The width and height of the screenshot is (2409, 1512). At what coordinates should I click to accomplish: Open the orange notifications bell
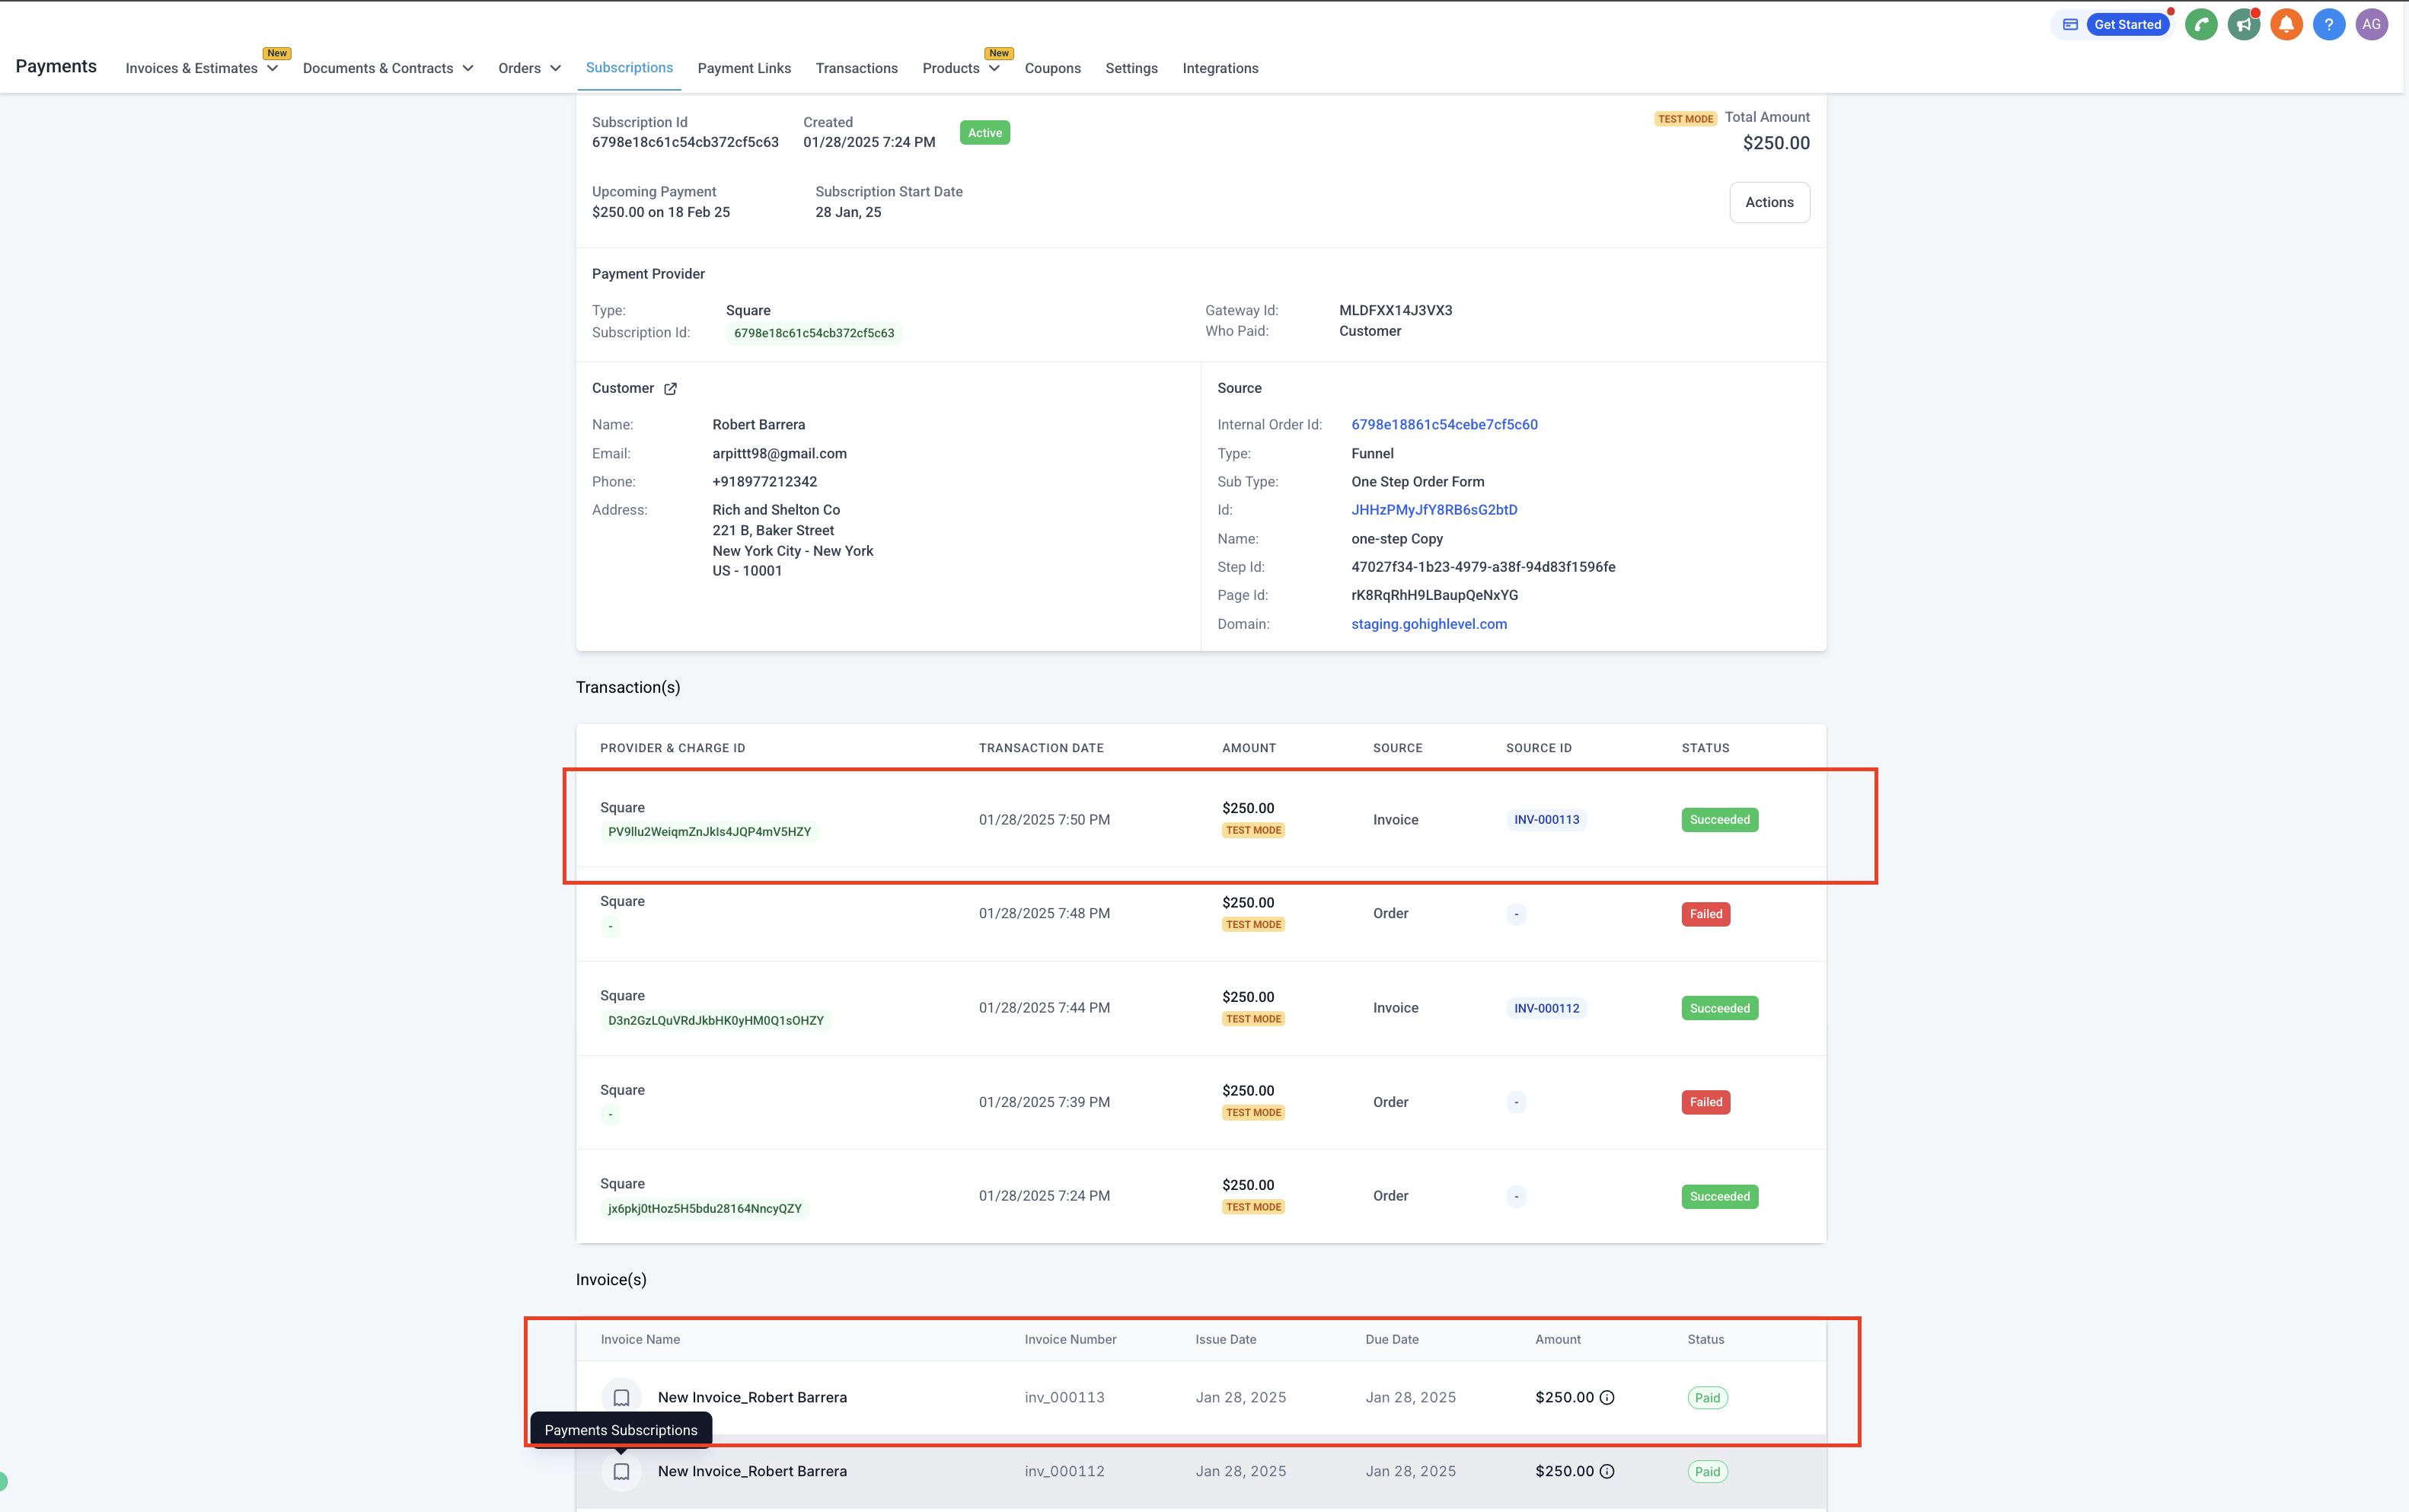pos(2286,25)
